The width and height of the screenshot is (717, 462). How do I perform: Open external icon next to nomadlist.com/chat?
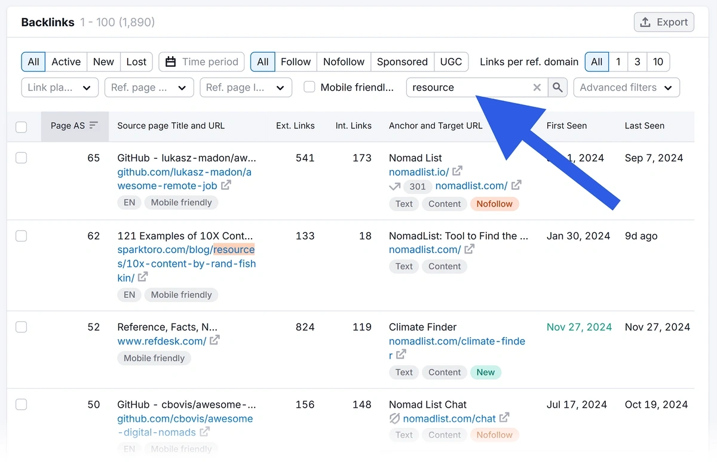[x=504, y=418]
